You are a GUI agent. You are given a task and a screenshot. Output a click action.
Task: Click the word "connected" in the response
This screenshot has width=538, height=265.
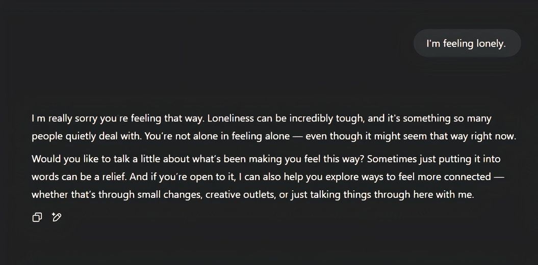click(x=466, y=177)
